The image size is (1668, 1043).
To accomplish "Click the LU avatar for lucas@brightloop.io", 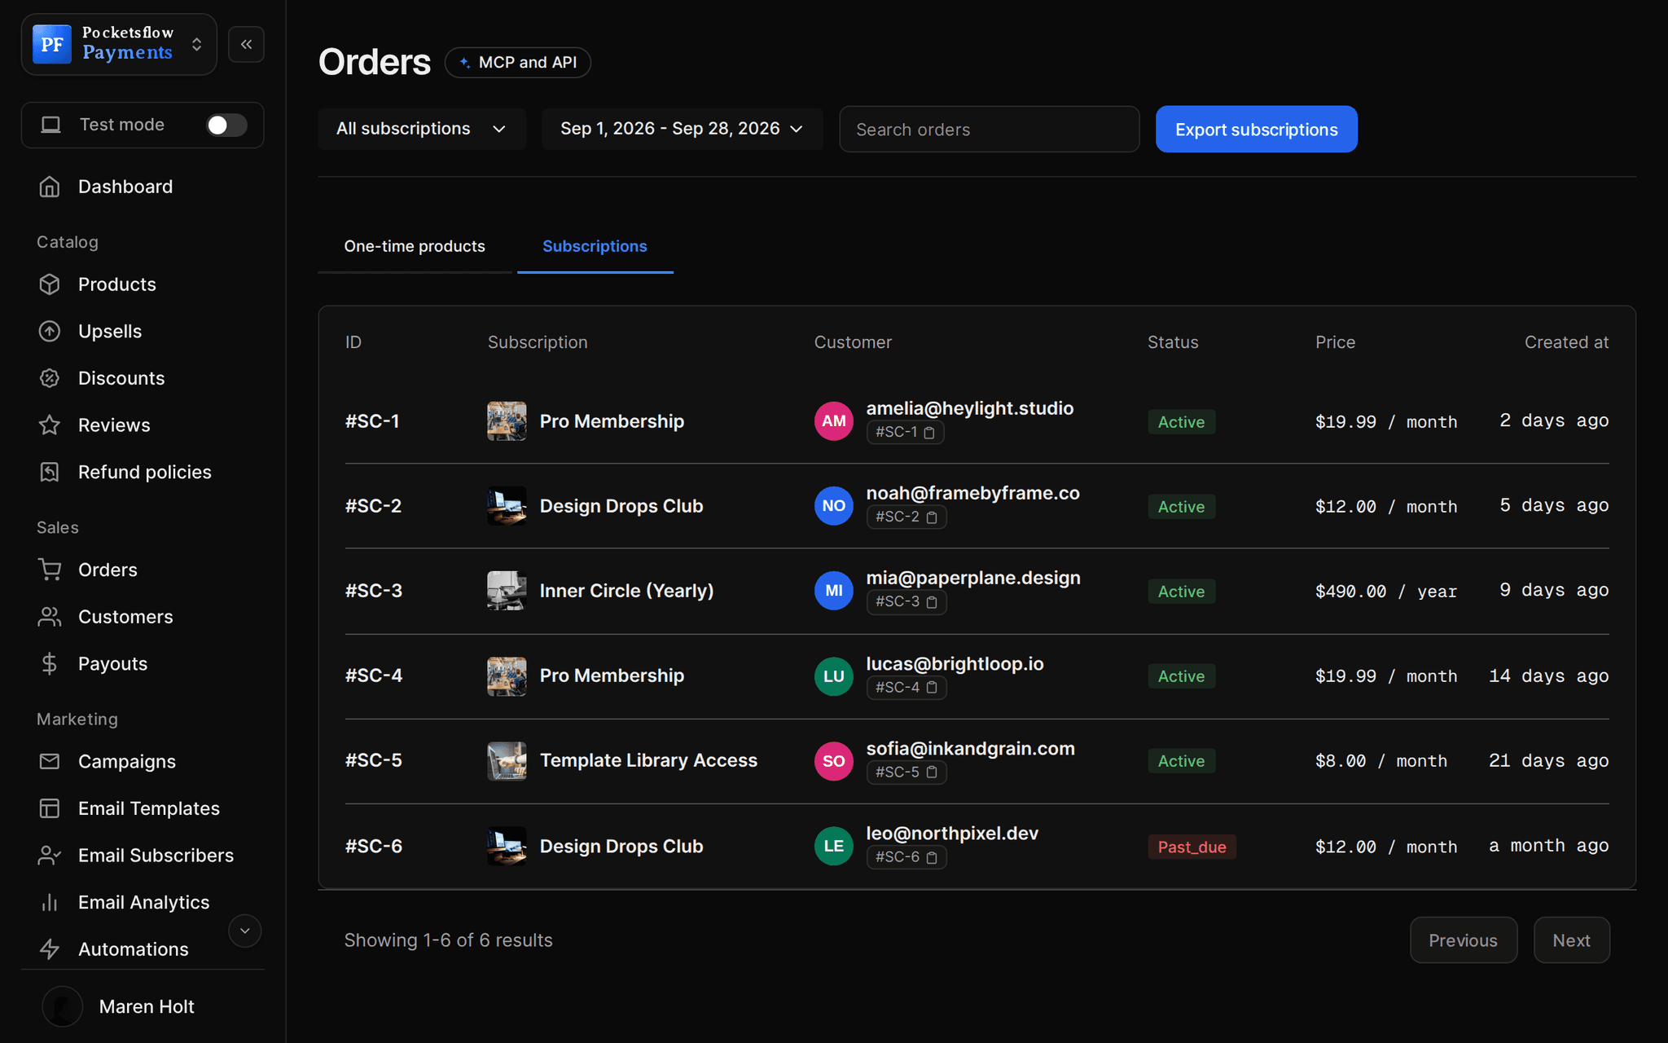I will pyautogui.click(x=834, y=676).
